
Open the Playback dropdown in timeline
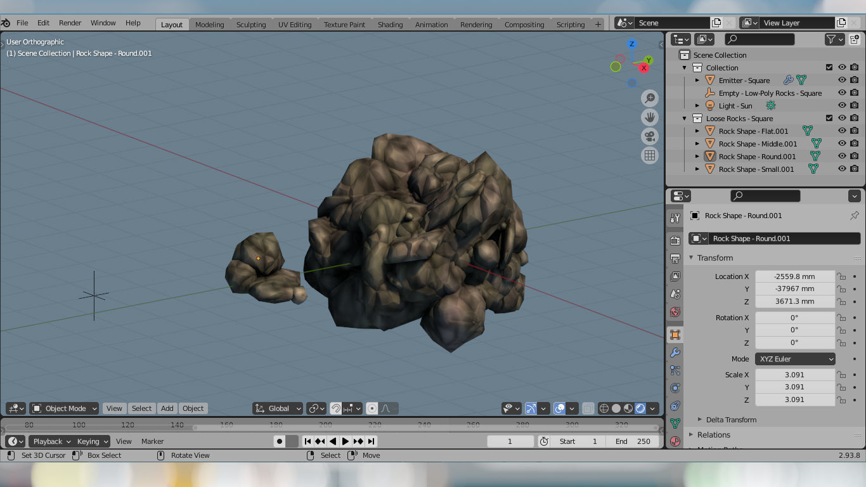tap(51, 441)
